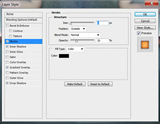Tick the Contour checkbox
Screen dimensions: 160x124
click(10, 31)
